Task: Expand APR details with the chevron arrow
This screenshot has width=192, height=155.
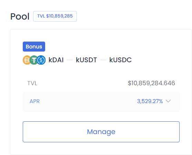Action: [168, 101]
